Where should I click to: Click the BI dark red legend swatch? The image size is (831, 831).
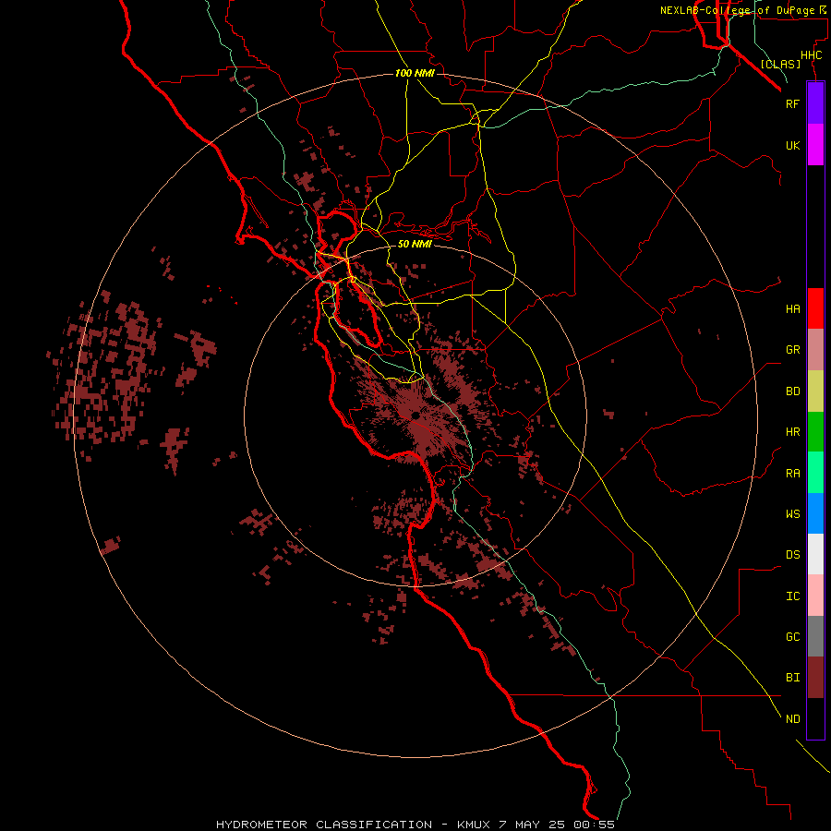click(x=815, y=678)
